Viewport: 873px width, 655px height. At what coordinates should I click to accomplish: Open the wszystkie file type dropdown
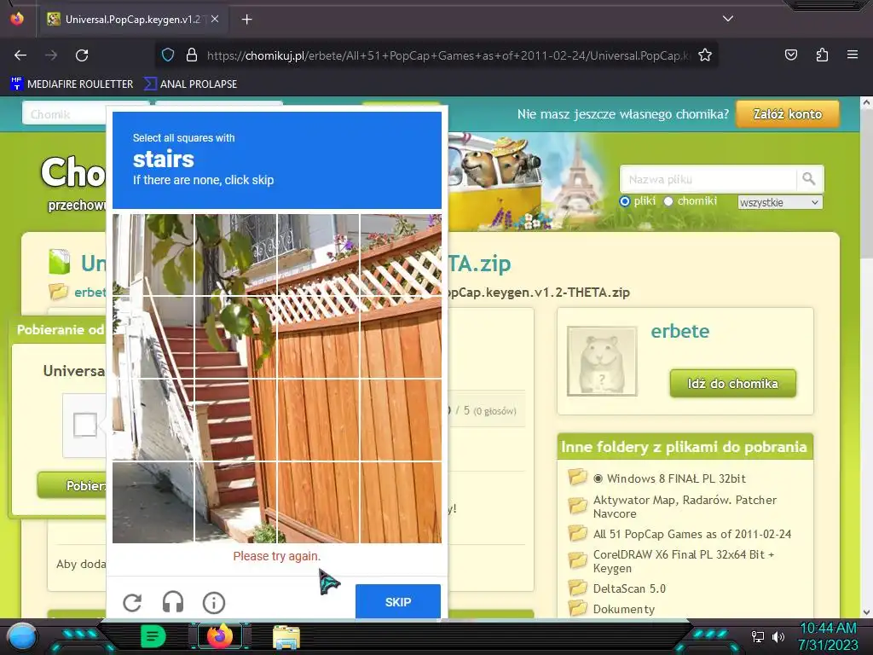click(779, 202)
